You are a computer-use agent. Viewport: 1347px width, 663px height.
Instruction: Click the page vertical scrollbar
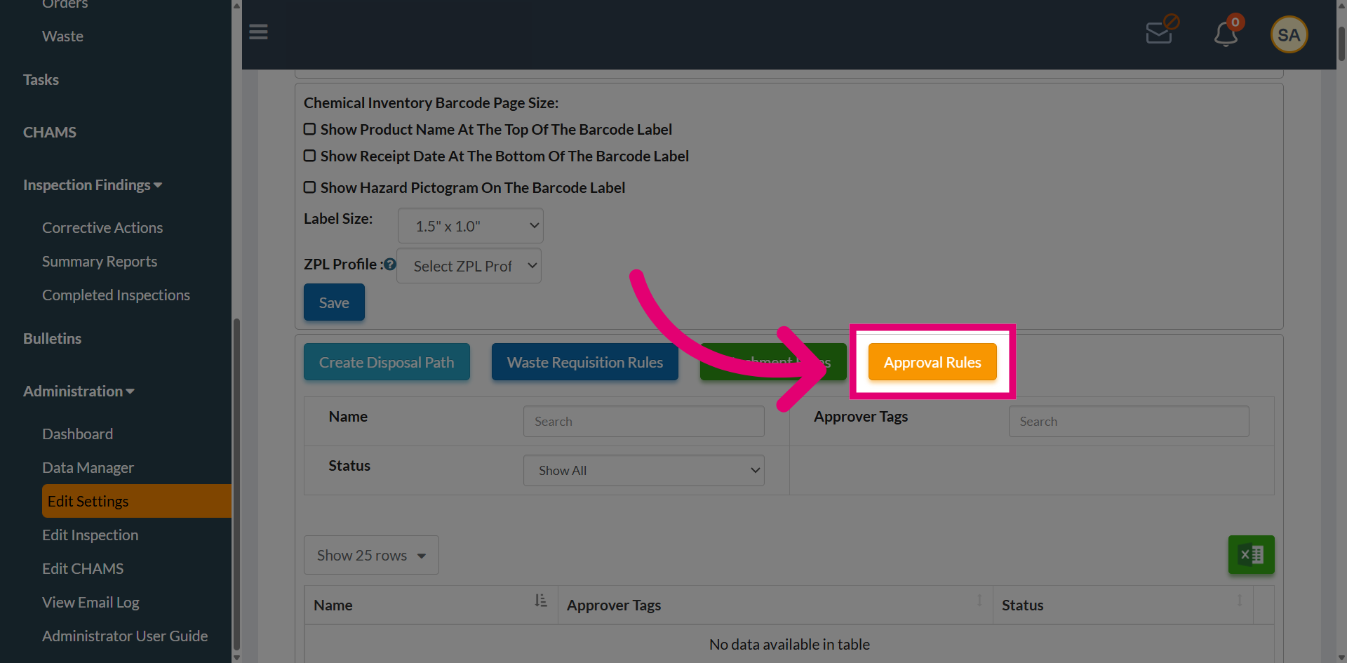pos(1341,42)
